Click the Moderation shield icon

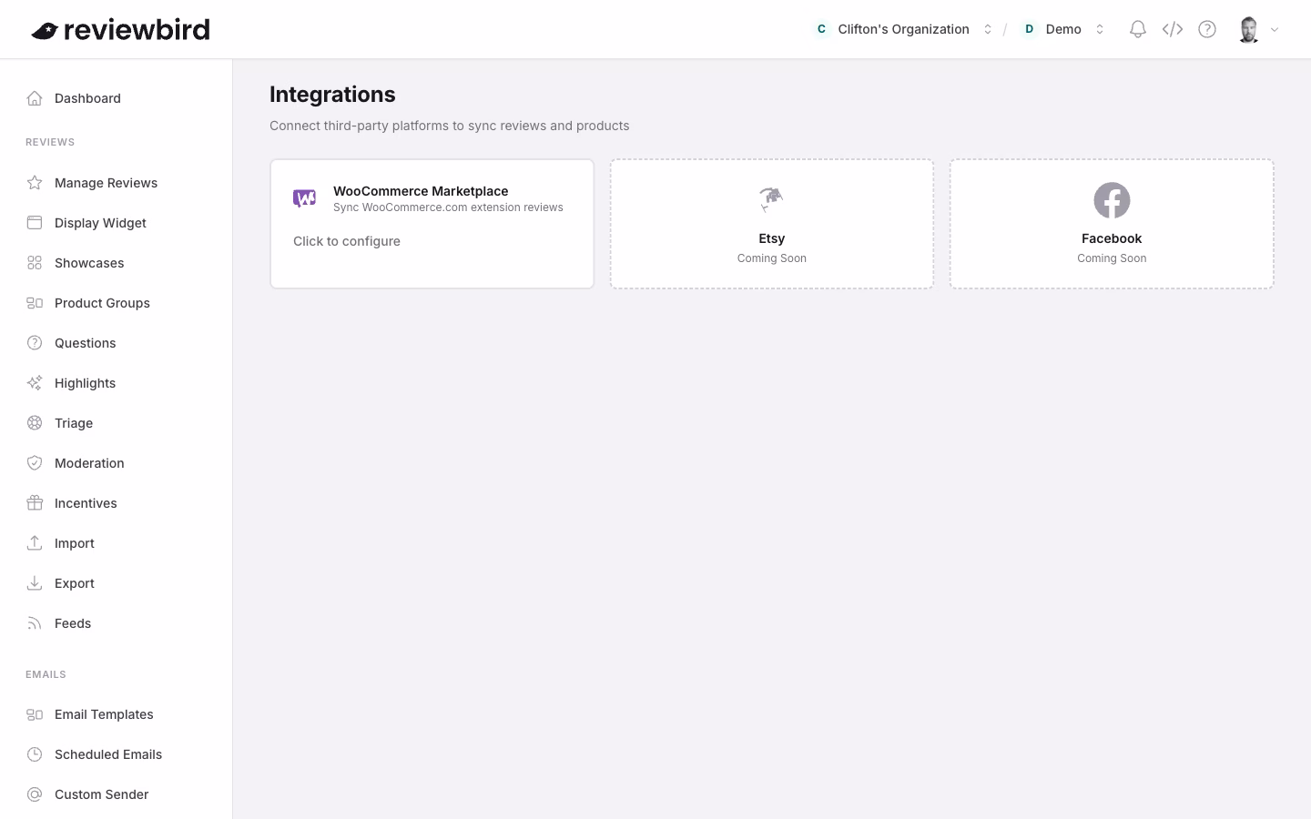click(x=35, y=463)
